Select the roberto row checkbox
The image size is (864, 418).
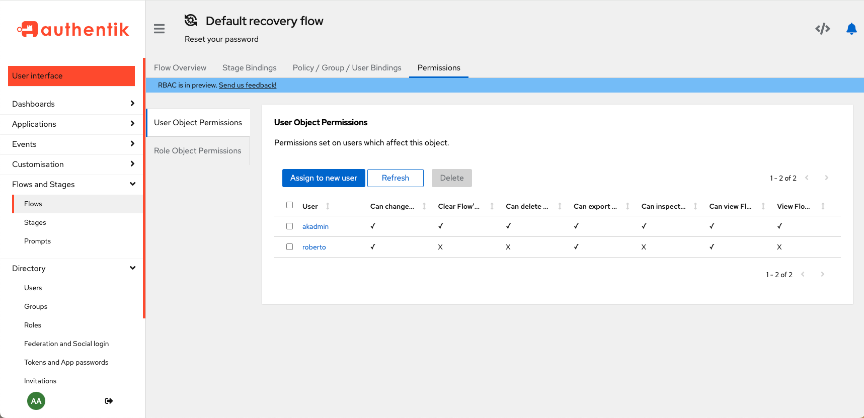[x=289, y=247]
